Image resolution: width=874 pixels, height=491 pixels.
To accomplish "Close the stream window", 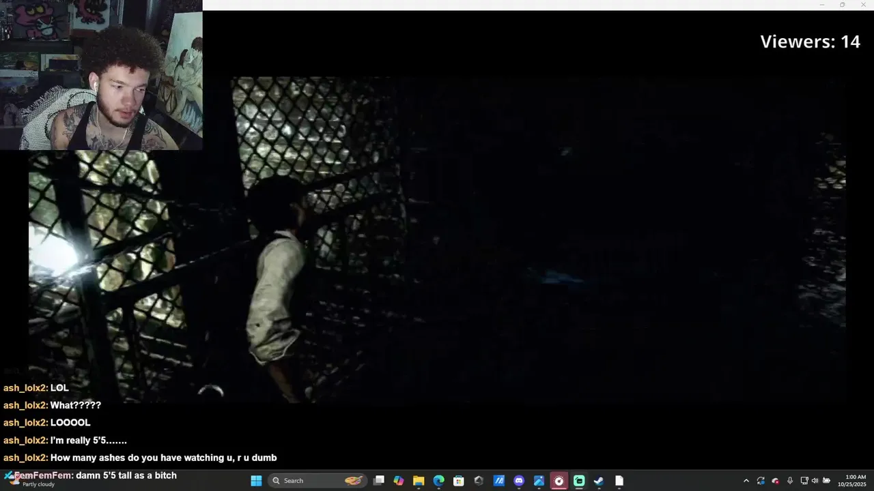I will [863, 5].
